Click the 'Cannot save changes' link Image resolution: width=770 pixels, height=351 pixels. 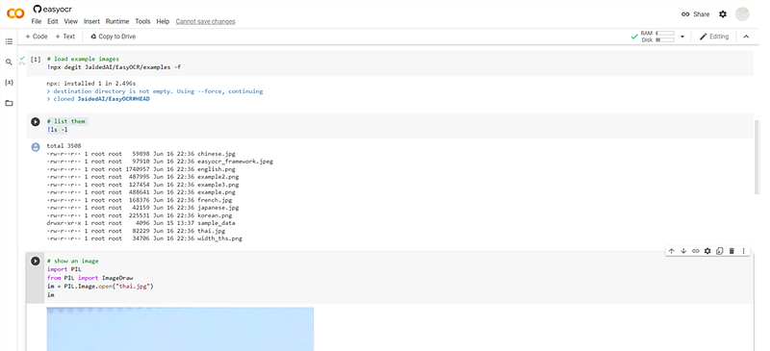tap(205, 21)
